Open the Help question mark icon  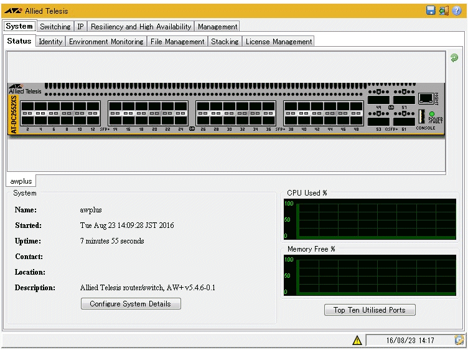tap(456, 11)
